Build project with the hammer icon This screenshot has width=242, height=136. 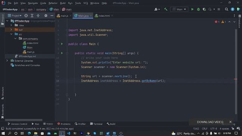[166, 9]
